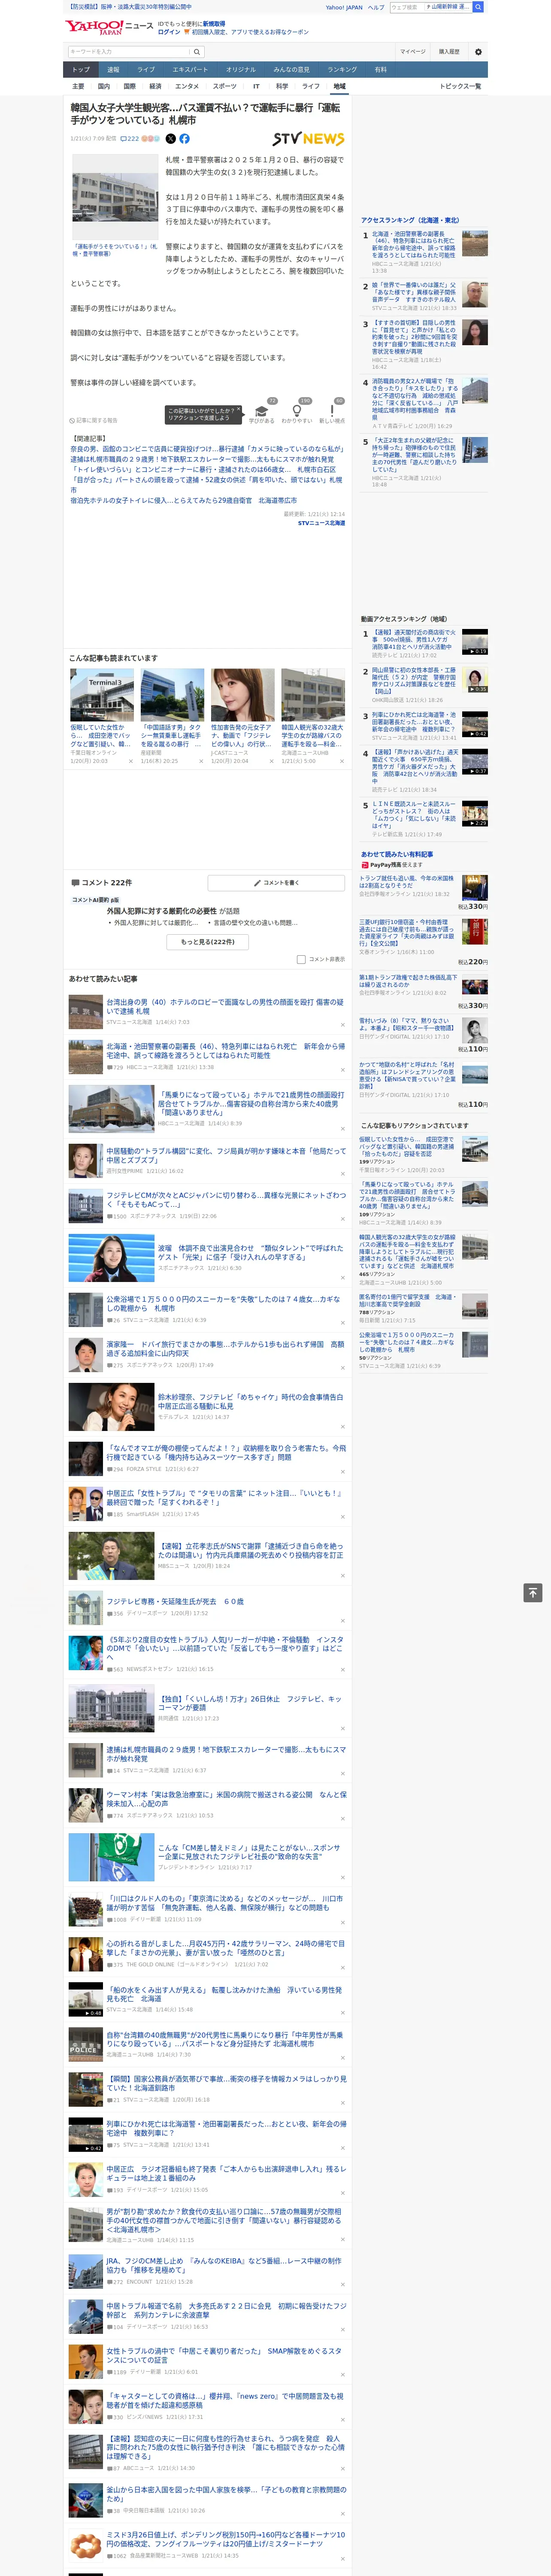Click the マイページ link
Image resolution: width=551 pixels, height=2576 pixels.
(x=412, y=52)
